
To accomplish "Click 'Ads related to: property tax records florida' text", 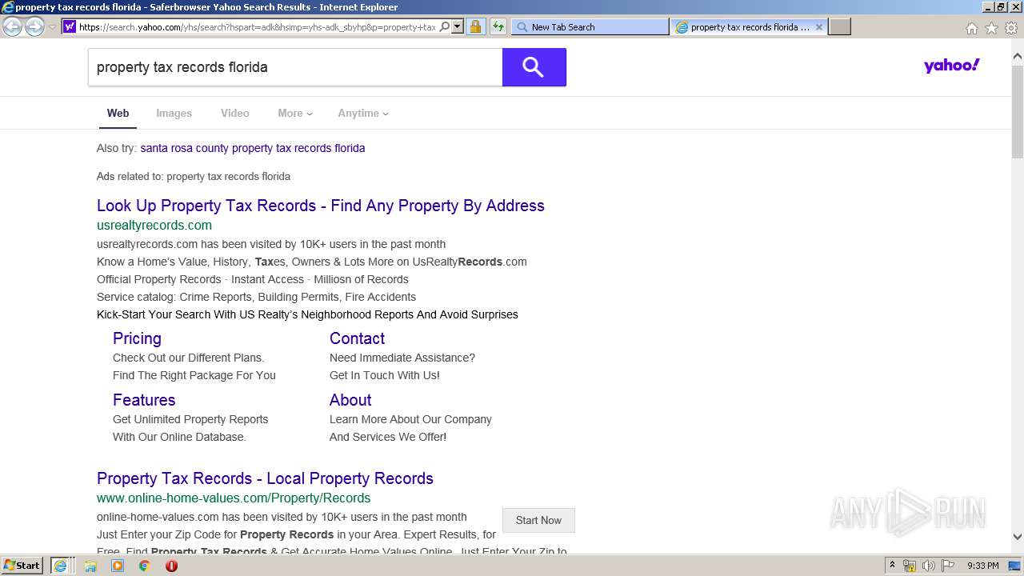I will point(194,176).
